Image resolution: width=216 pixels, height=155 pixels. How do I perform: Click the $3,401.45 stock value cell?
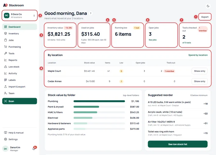pyautogui.click(x=89, y=71)
